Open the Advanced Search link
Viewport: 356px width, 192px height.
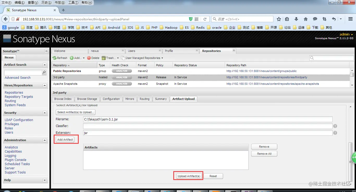pyautogui.click(x=17, y=78)
